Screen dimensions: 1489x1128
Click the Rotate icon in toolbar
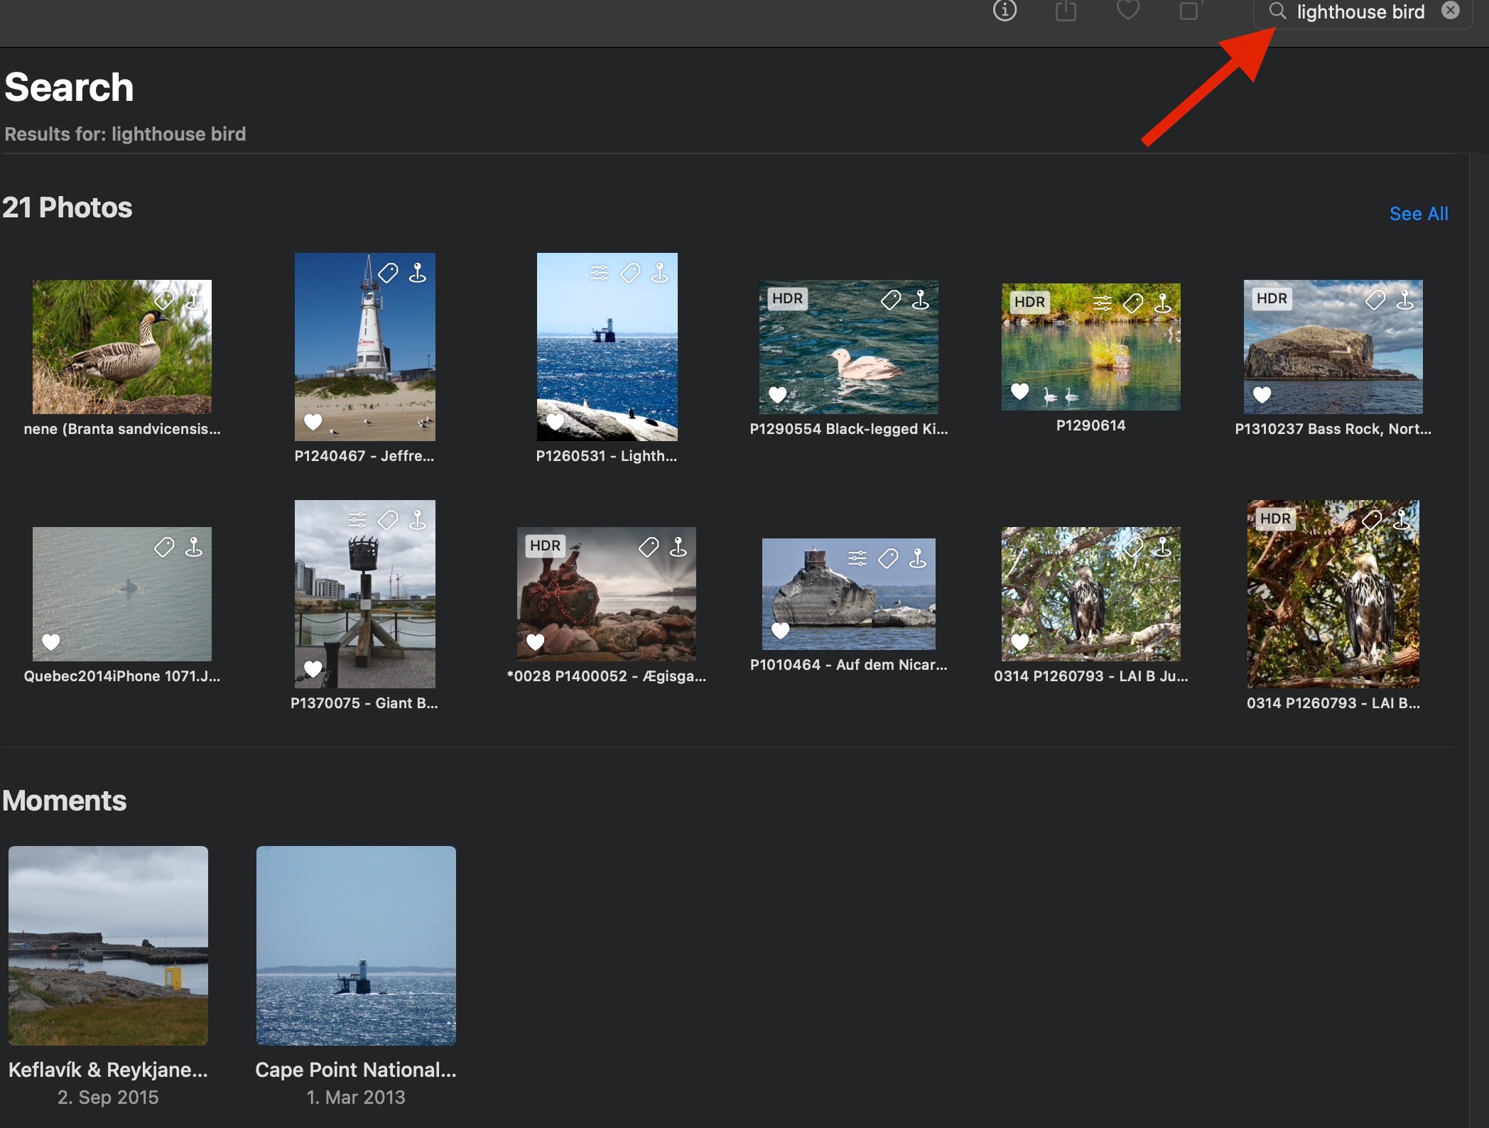(1189, 11)
